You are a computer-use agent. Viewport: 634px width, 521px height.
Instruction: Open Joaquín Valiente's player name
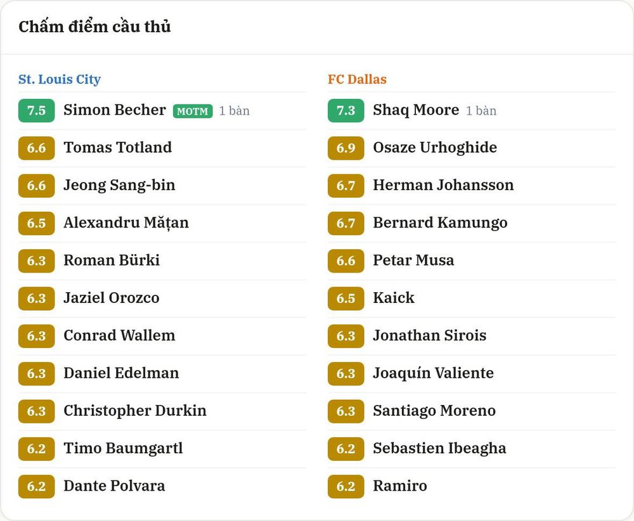[x=433, y=373]
